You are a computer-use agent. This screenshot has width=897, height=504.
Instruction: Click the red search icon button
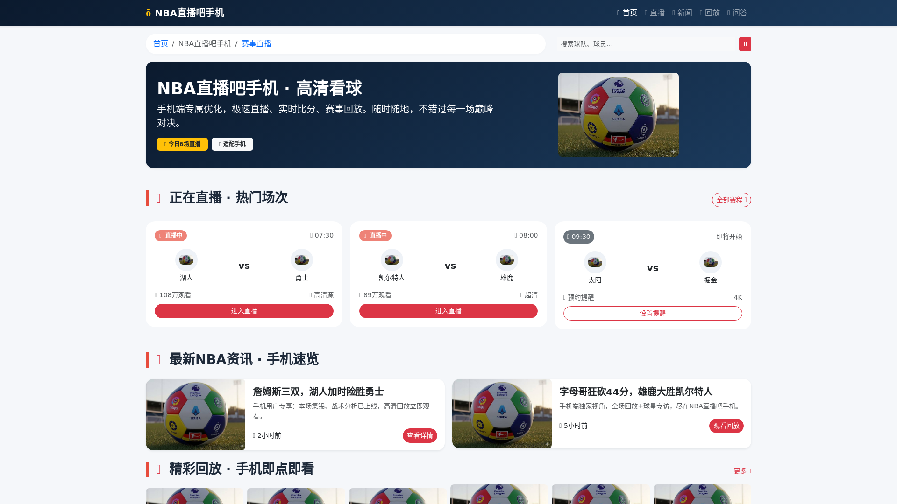coord(745,44)
